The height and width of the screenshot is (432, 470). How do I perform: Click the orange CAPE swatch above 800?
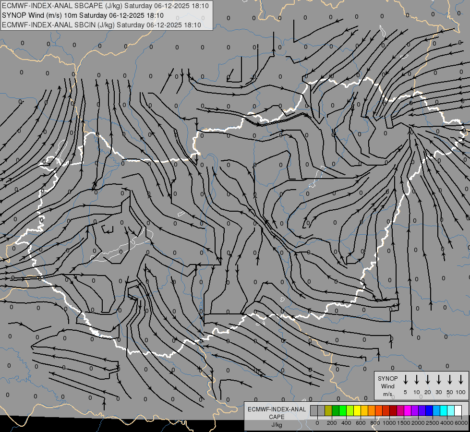click(372, 410)
